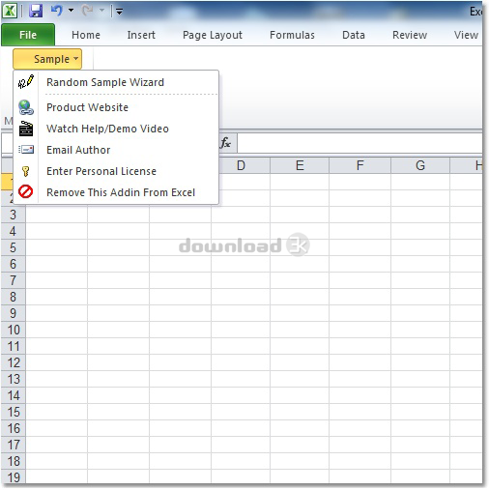The image size is (489, 490).
Task: Select row header 10
Action: pos(14,330)
